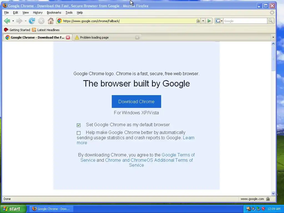Image resolution: width=284 pixels, height=213 pixels.
Task: Open the Home page icon
Action: tap(51, 21)
